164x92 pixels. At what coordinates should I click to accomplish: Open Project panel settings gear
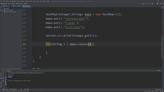coord(19,6)
